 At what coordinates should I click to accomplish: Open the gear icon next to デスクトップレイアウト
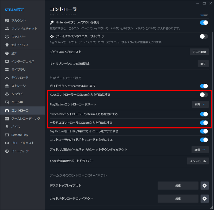[205, 185]
